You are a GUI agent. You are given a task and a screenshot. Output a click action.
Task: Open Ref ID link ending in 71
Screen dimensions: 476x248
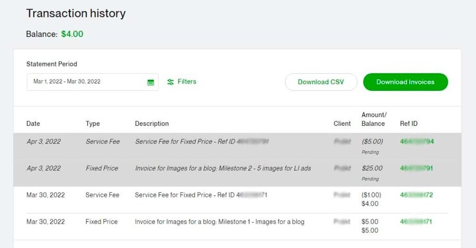(416, 221)
